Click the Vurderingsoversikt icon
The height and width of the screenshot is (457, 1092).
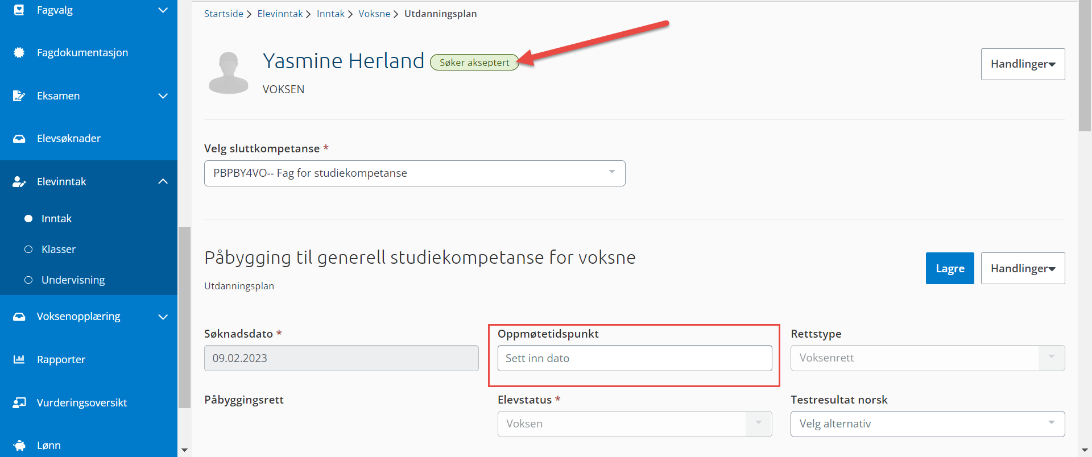19,402
